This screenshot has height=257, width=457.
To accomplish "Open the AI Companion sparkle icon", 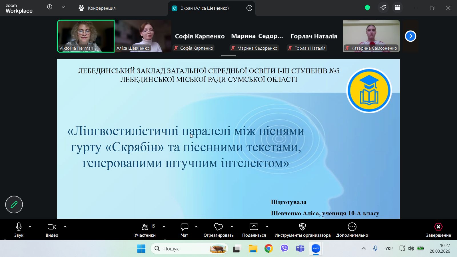I will tap(383, 8).
